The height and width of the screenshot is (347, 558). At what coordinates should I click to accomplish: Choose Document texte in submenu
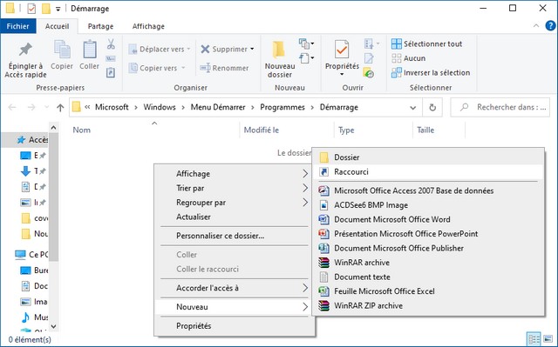pyautogui.click(x=428, y=277)
